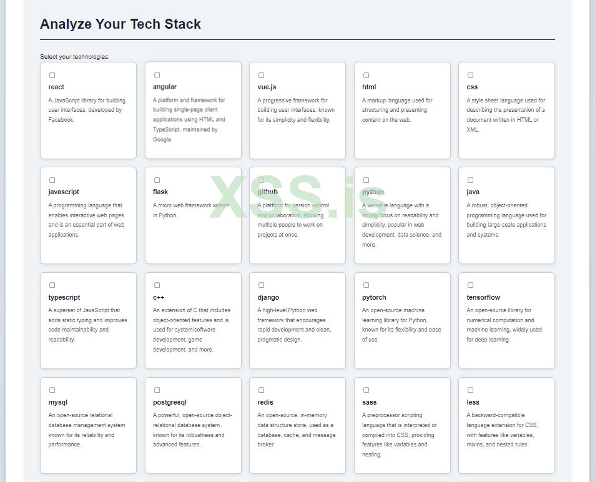Click tensorflow description about numerical computation
The image size is (595, 482).
pyautogui.click(x=504, y=325)
